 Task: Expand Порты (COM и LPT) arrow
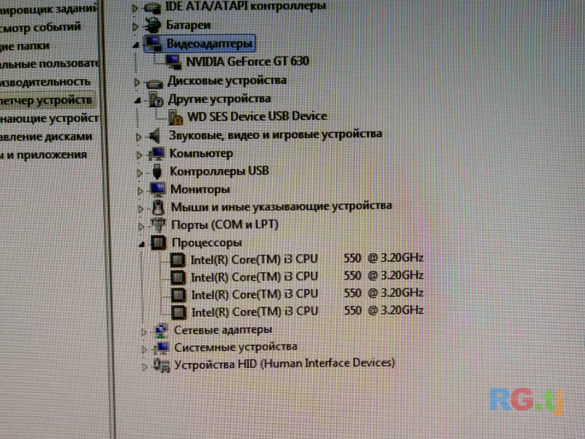point(141,226)
